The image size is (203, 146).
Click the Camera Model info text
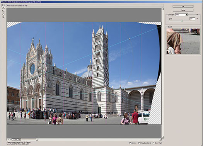click(19, 142)
